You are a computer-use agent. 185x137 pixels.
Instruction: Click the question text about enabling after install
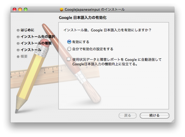[x=107, y=30]
